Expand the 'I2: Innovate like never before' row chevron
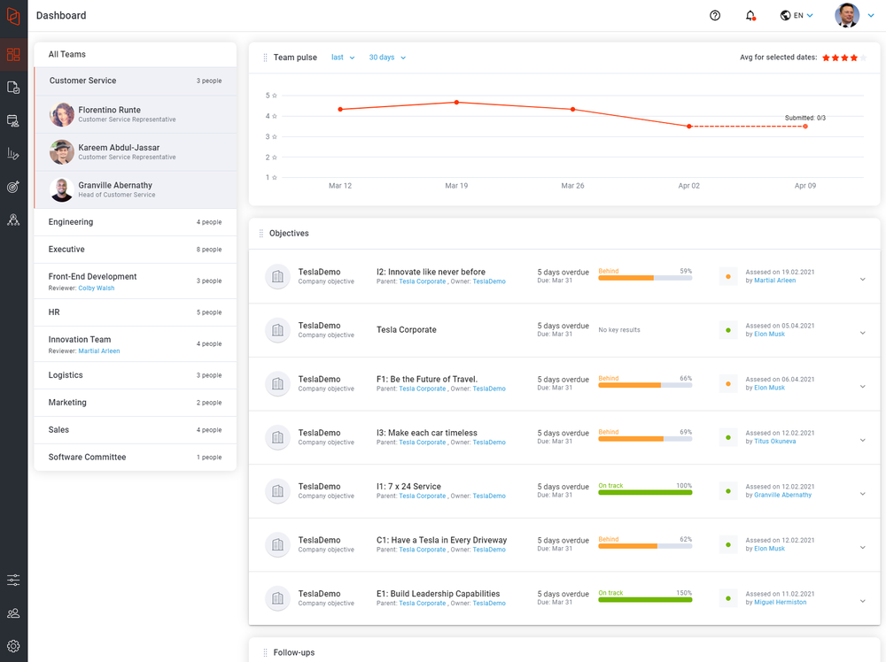 [x=862, y=280]
